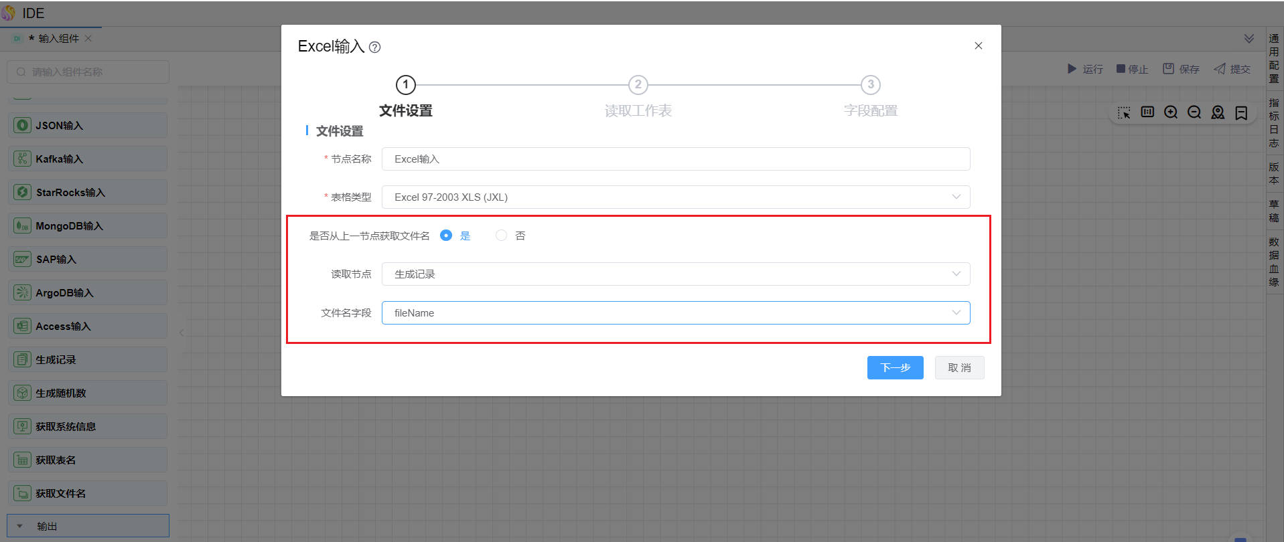Click the 节点名称 input field
This screenshot has width=1284, height=542.
click(x=675, y=159)
